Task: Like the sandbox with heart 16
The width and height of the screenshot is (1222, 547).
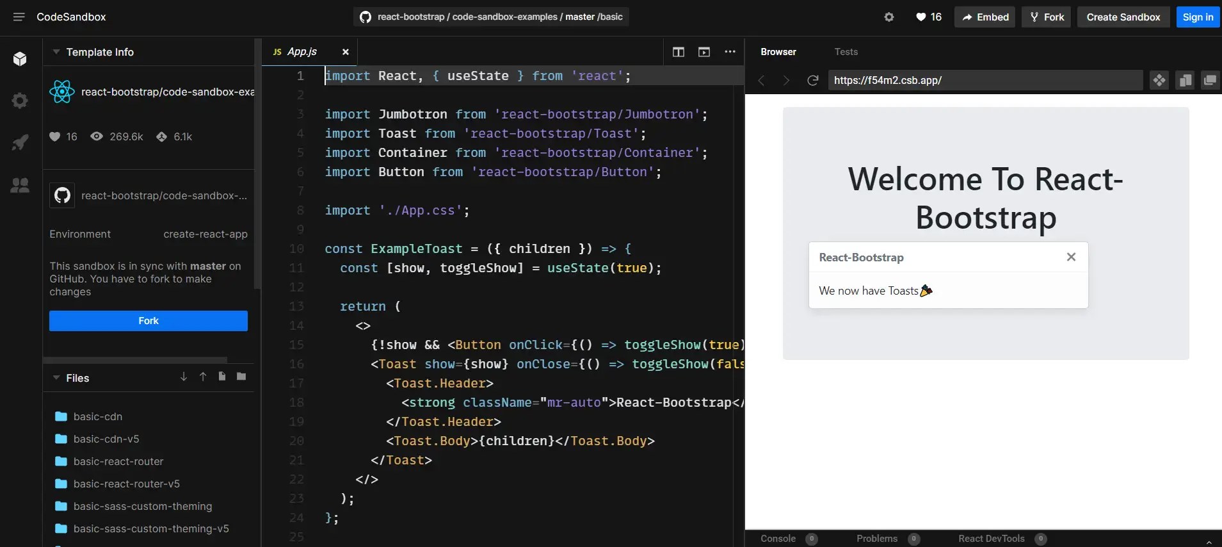Action: [x=929, y=17]
